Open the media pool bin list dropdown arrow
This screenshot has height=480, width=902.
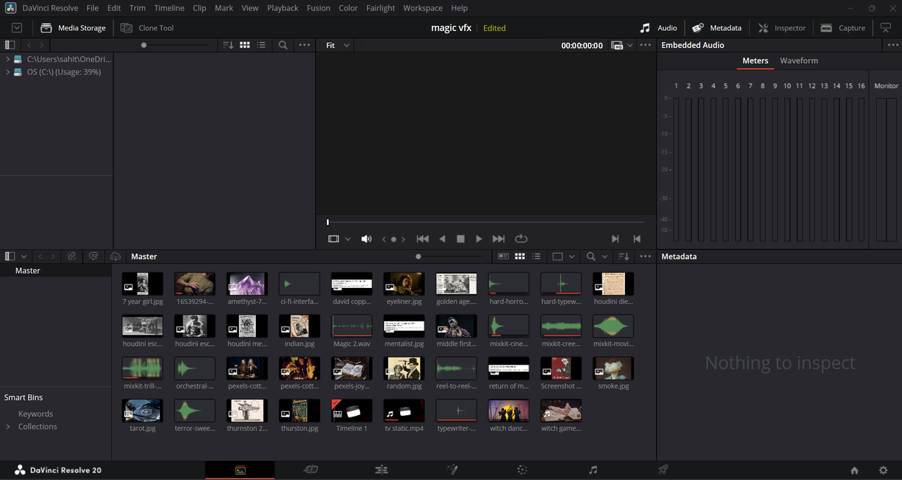pos(24,257)
